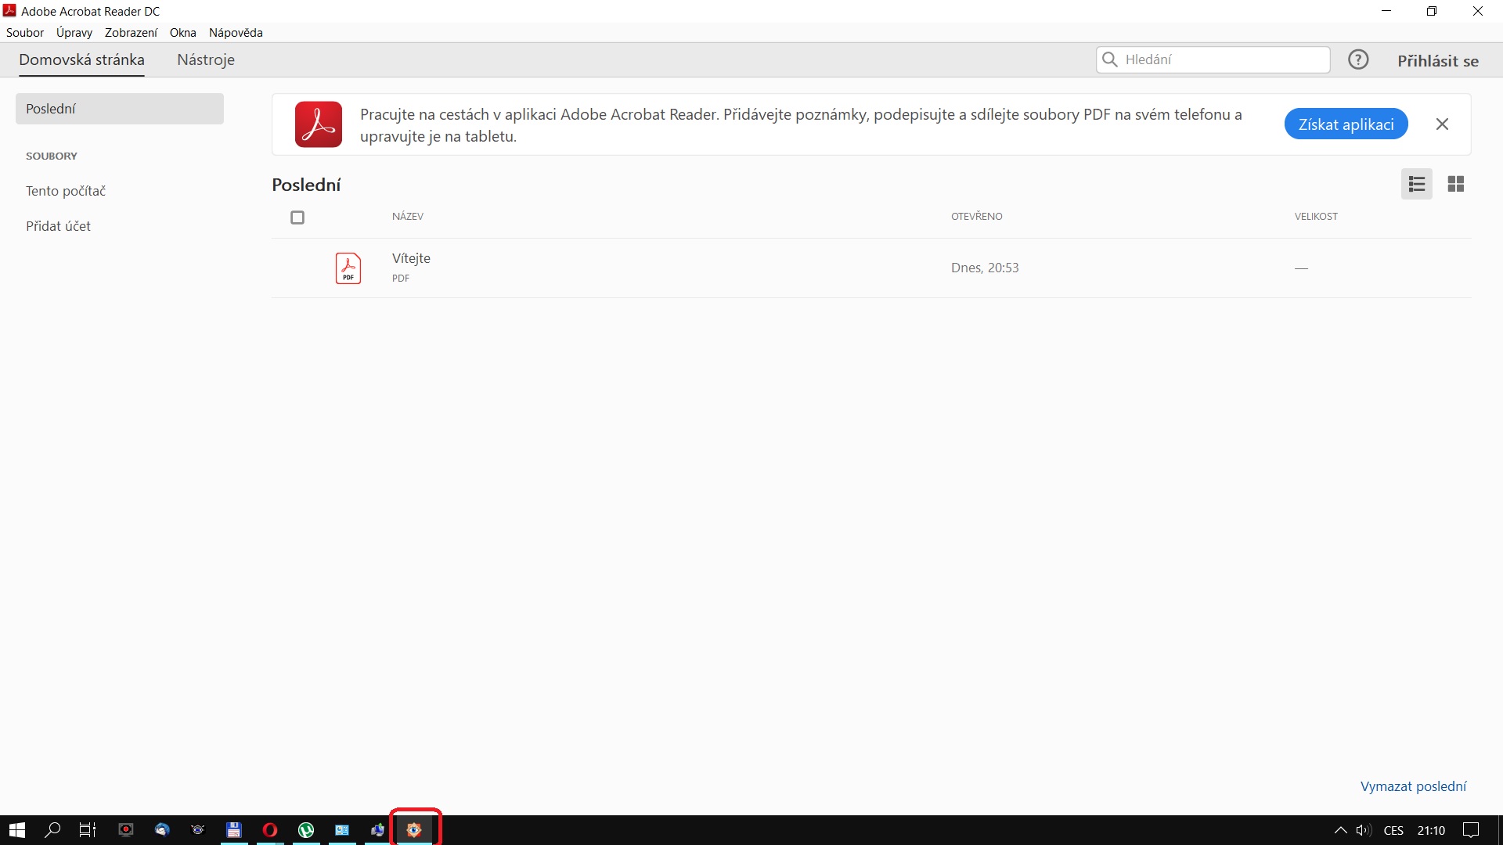The height and width of the screenshot is (845, 1503).
Task: Tick the select-all files checkbox
Action: point(297,218)
